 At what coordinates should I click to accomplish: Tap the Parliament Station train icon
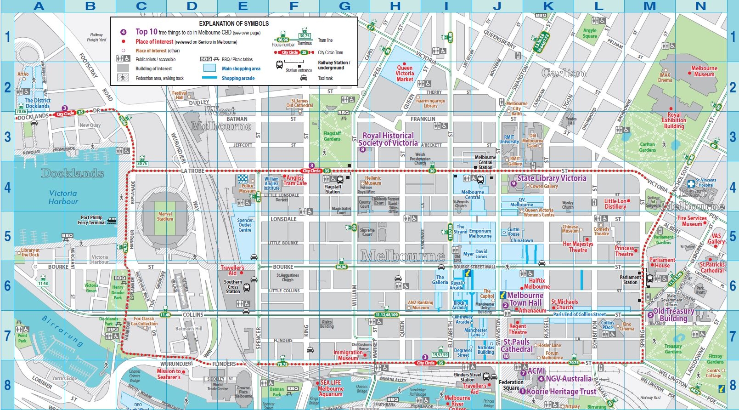(x=649, y=278)
